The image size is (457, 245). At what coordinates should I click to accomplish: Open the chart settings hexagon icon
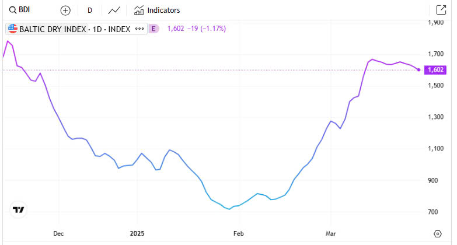[x=438, y=234]
